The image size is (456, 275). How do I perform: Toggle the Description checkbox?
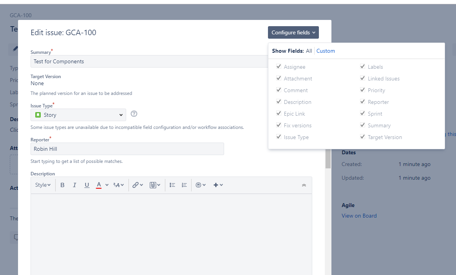click(x=279, y=102)
